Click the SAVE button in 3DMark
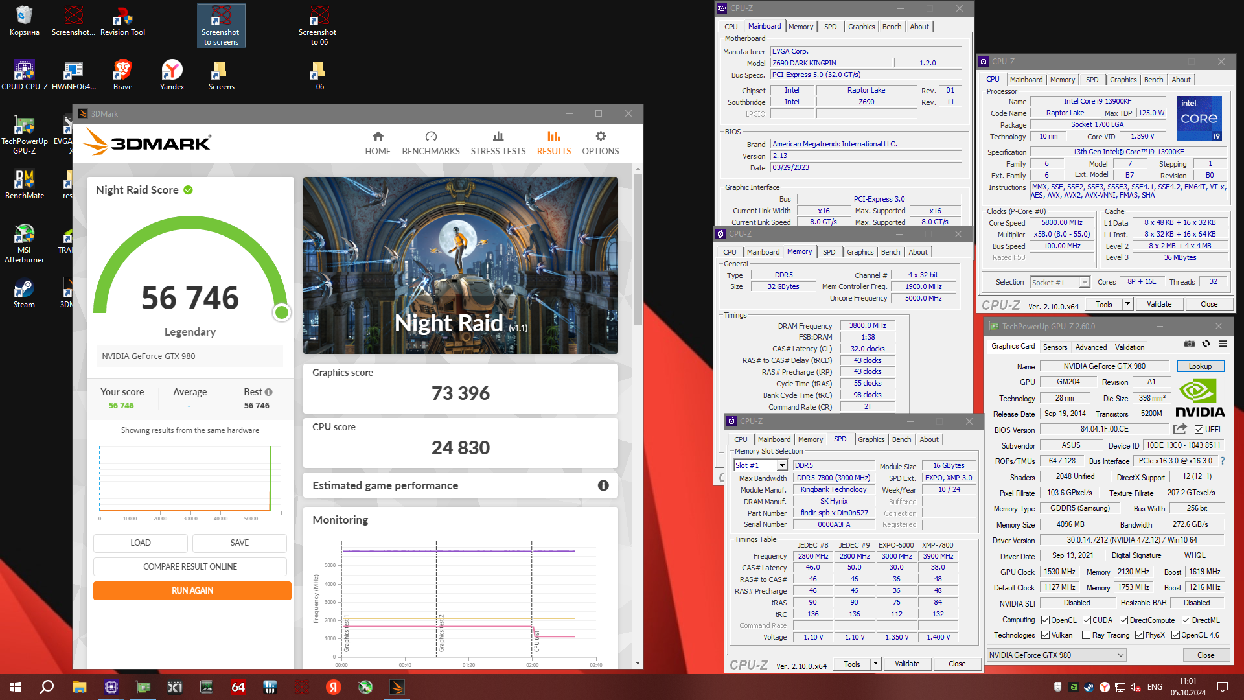The height and width of the screenshot is (700, 1244). [x=240, y=542]
